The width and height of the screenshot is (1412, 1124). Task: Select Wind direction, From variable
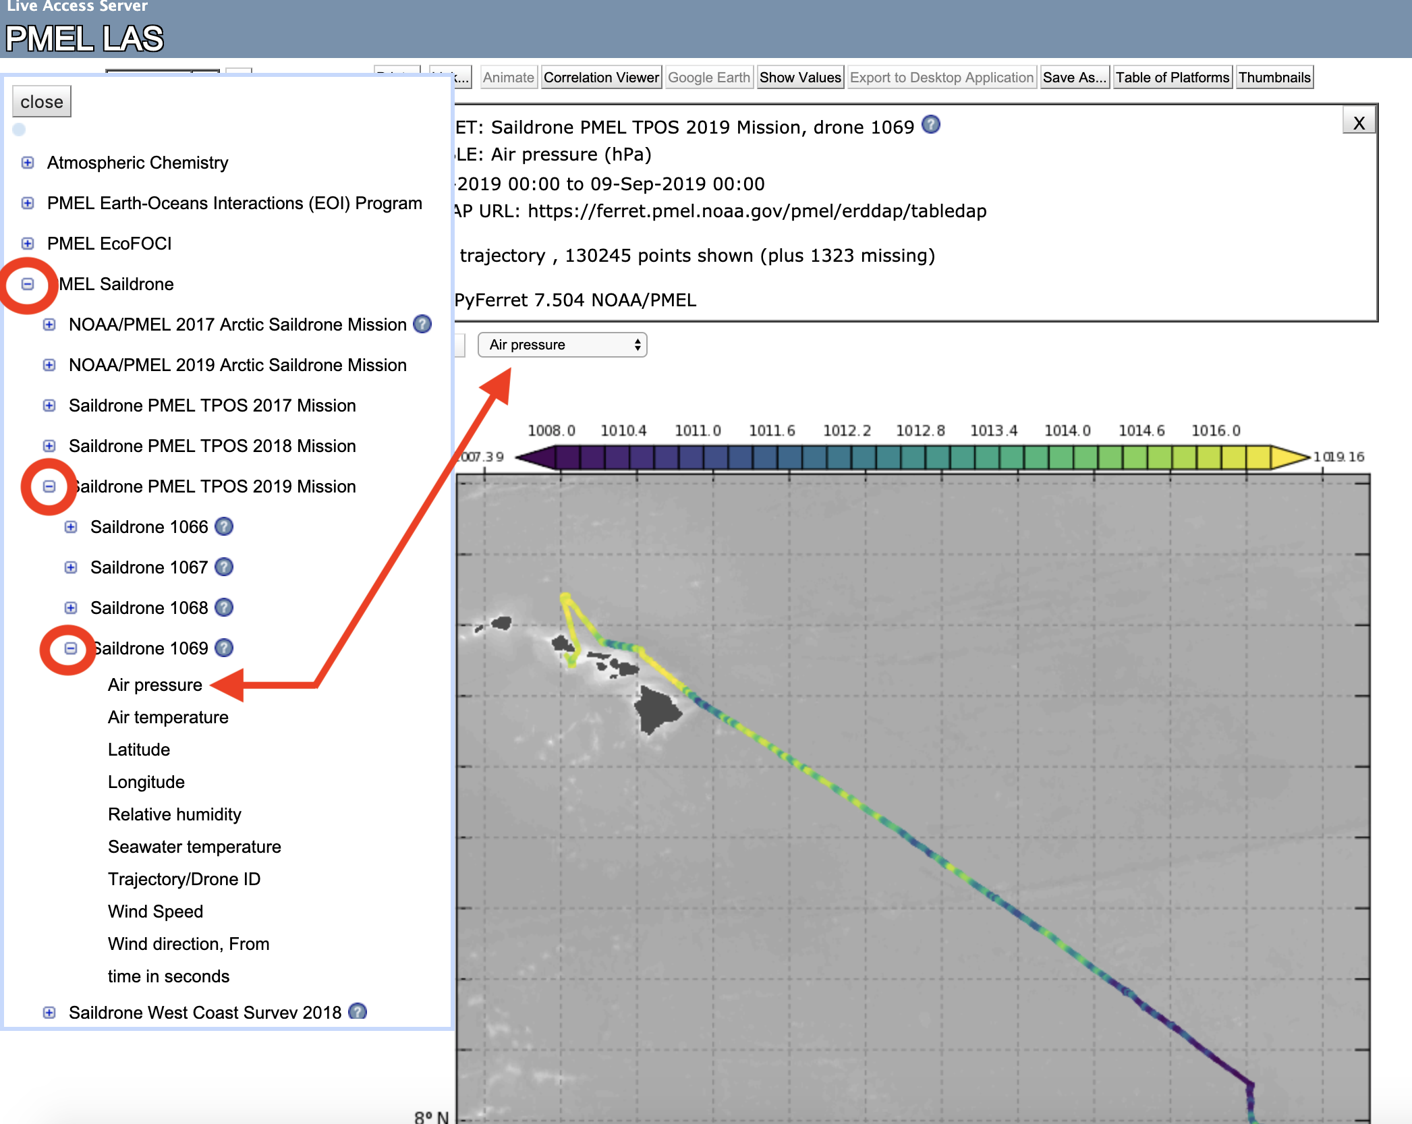[188, 944]
